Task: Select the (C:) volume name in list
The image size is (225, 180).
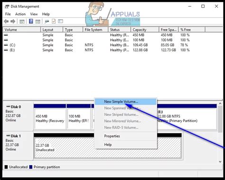Action: tap(12, 45)
